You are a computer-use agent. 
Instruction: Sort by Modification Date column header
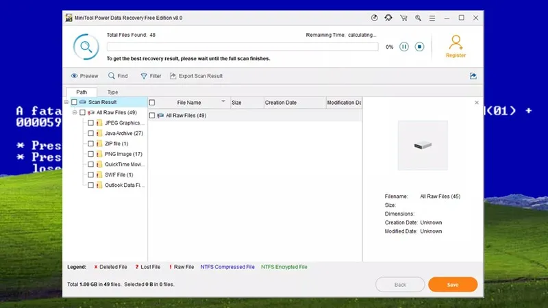pyautogui.click(x=345, y=103)
